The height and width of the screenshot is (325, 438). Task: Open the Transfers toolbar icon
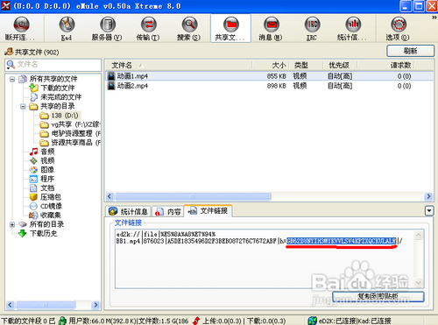(149, 25)
